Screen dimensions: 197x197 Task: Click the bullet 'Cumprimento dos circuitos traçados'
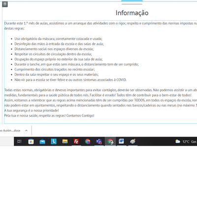pyautogui.click(x=55, y=69)
